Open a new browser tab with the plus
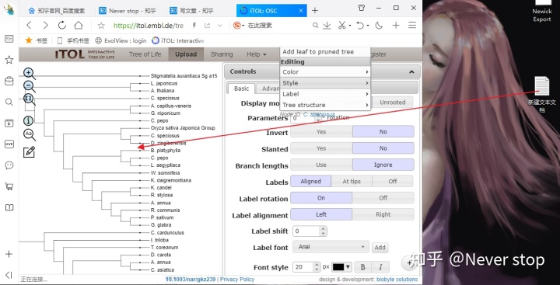This screenshot has height=285, width=560. 315,11
